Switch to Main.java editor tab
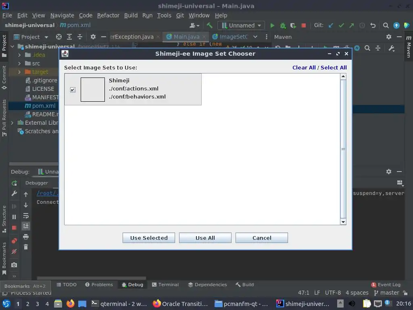413x310 pixels. coord(186,37)
